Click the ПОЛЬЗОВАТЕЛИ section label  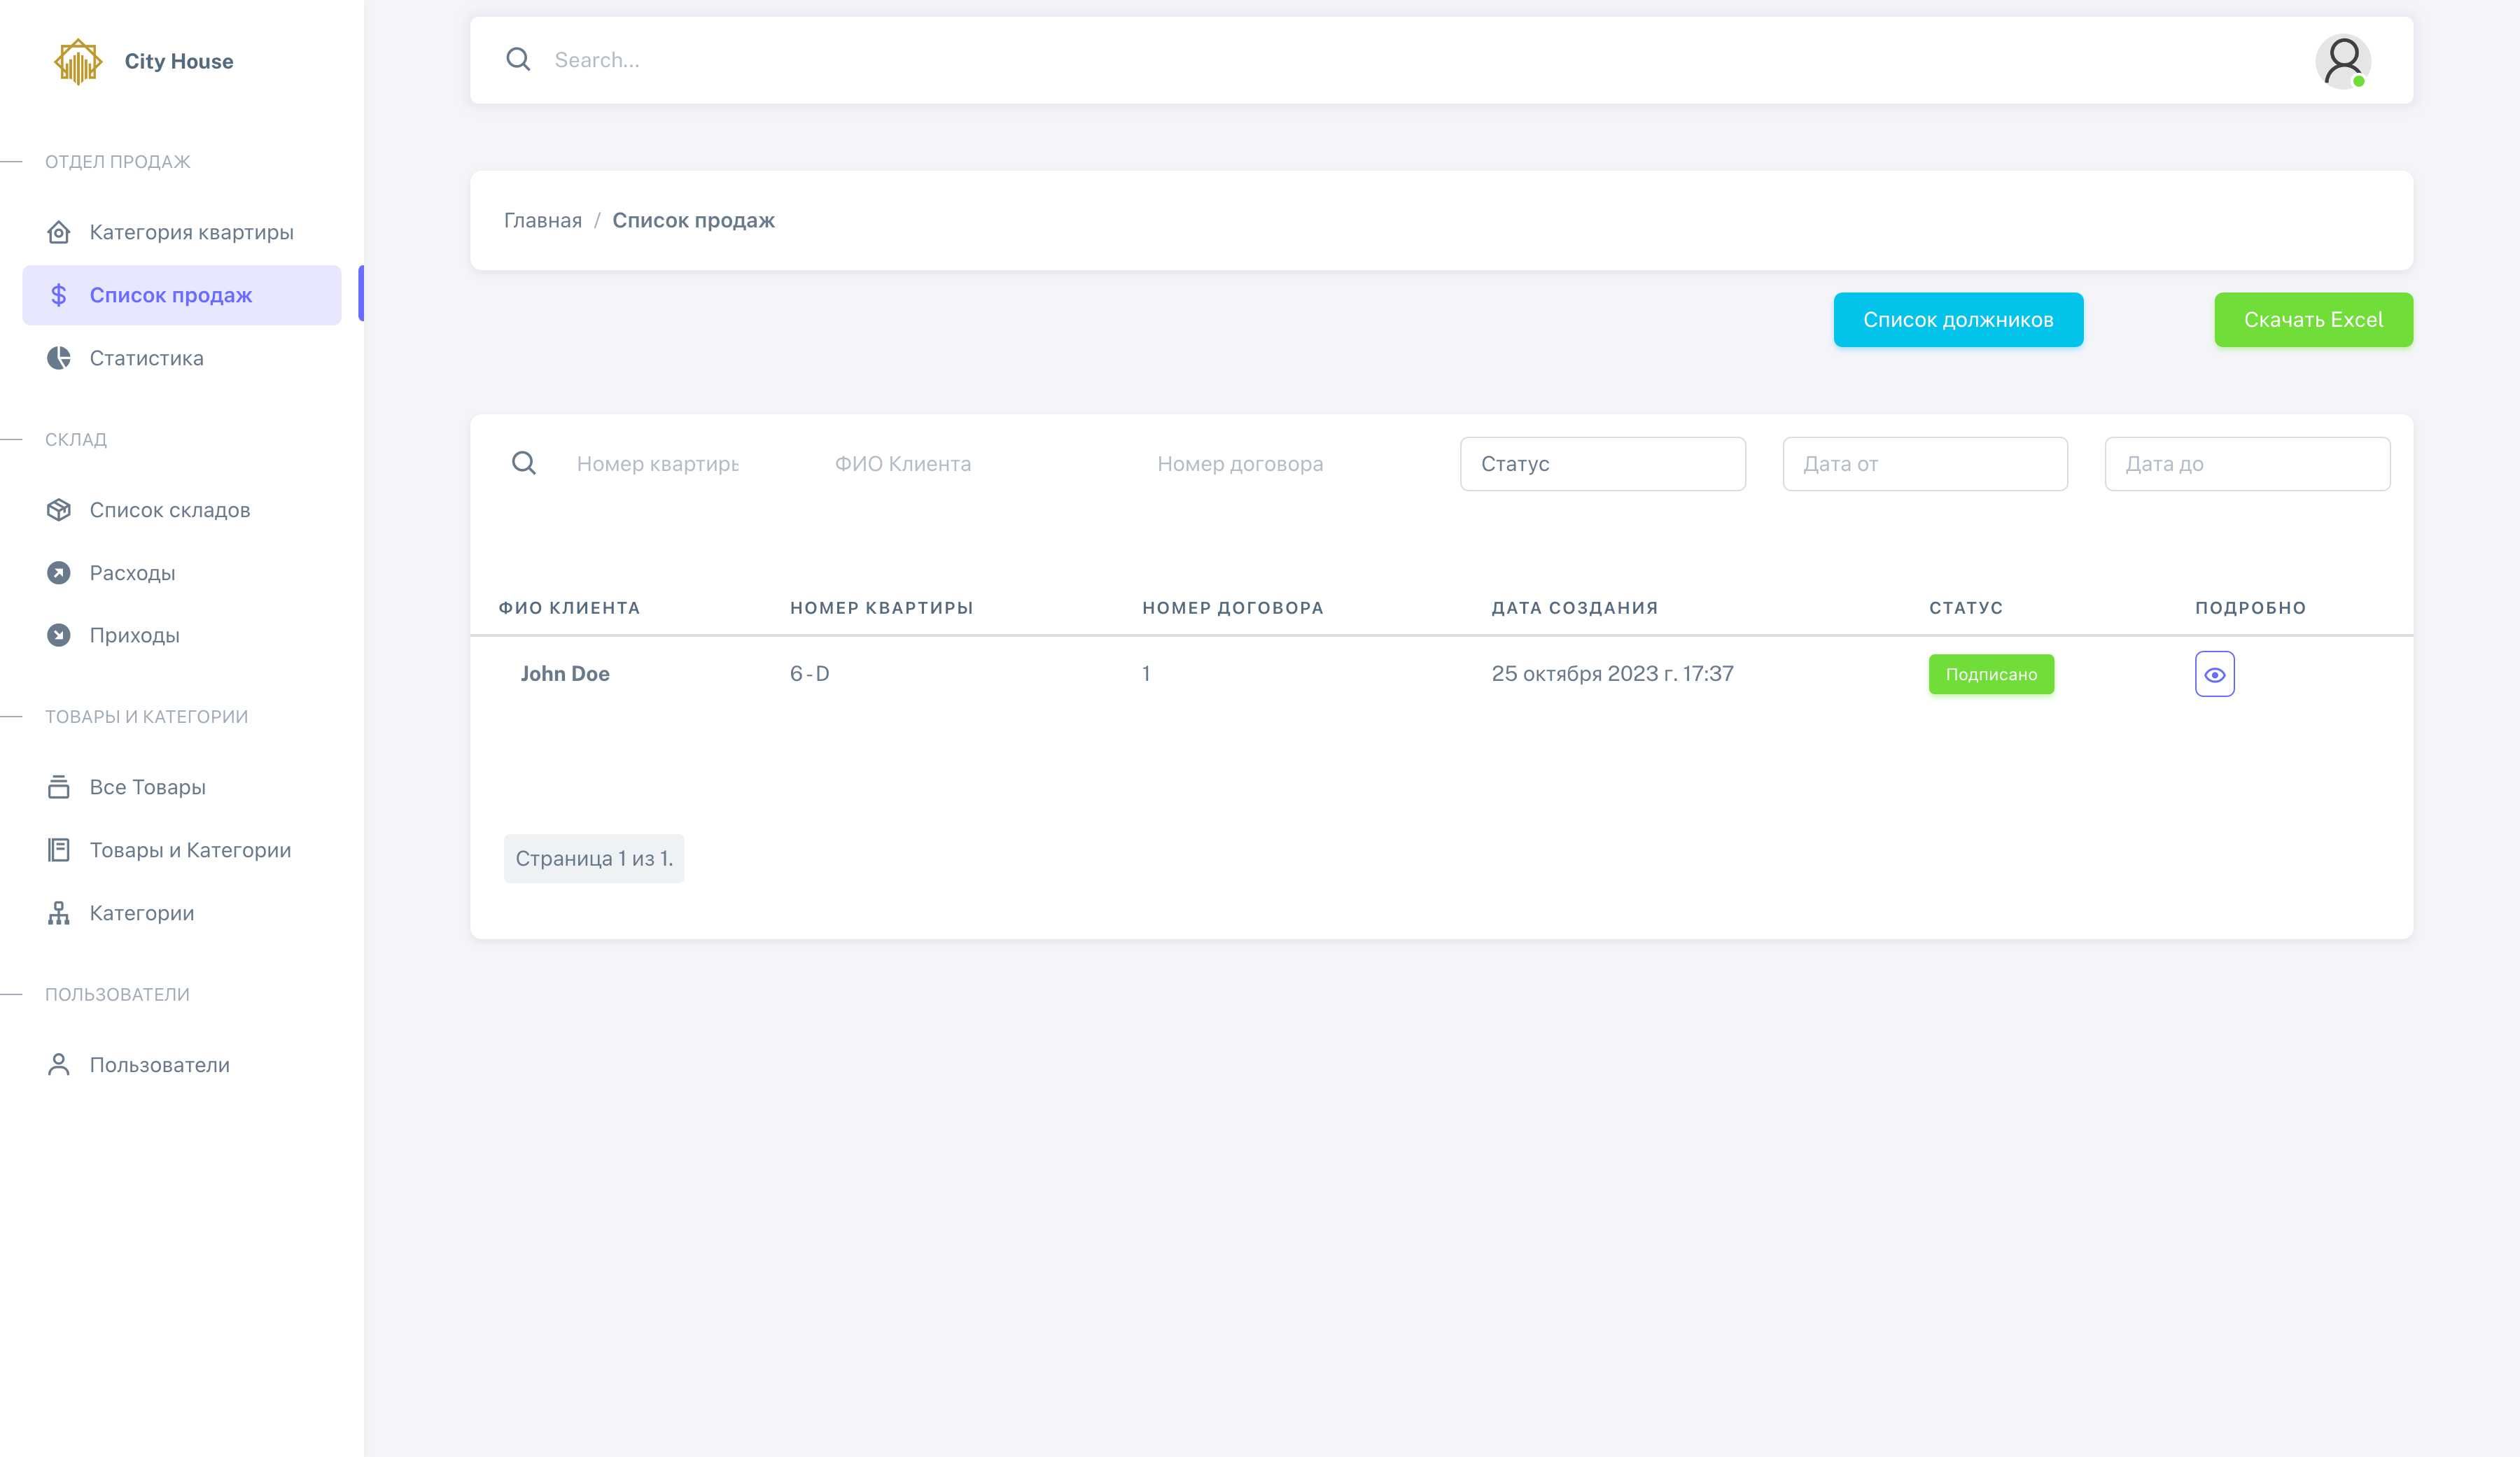pos(117,995)
